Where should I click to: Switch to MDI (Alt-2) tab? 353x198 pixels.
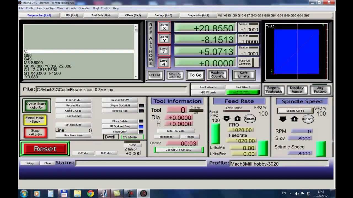click(x=72, y=15)
